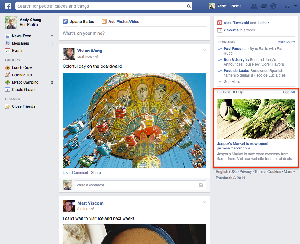
Task: Open Messages in the left sidebar
Action: click(20, 43)
